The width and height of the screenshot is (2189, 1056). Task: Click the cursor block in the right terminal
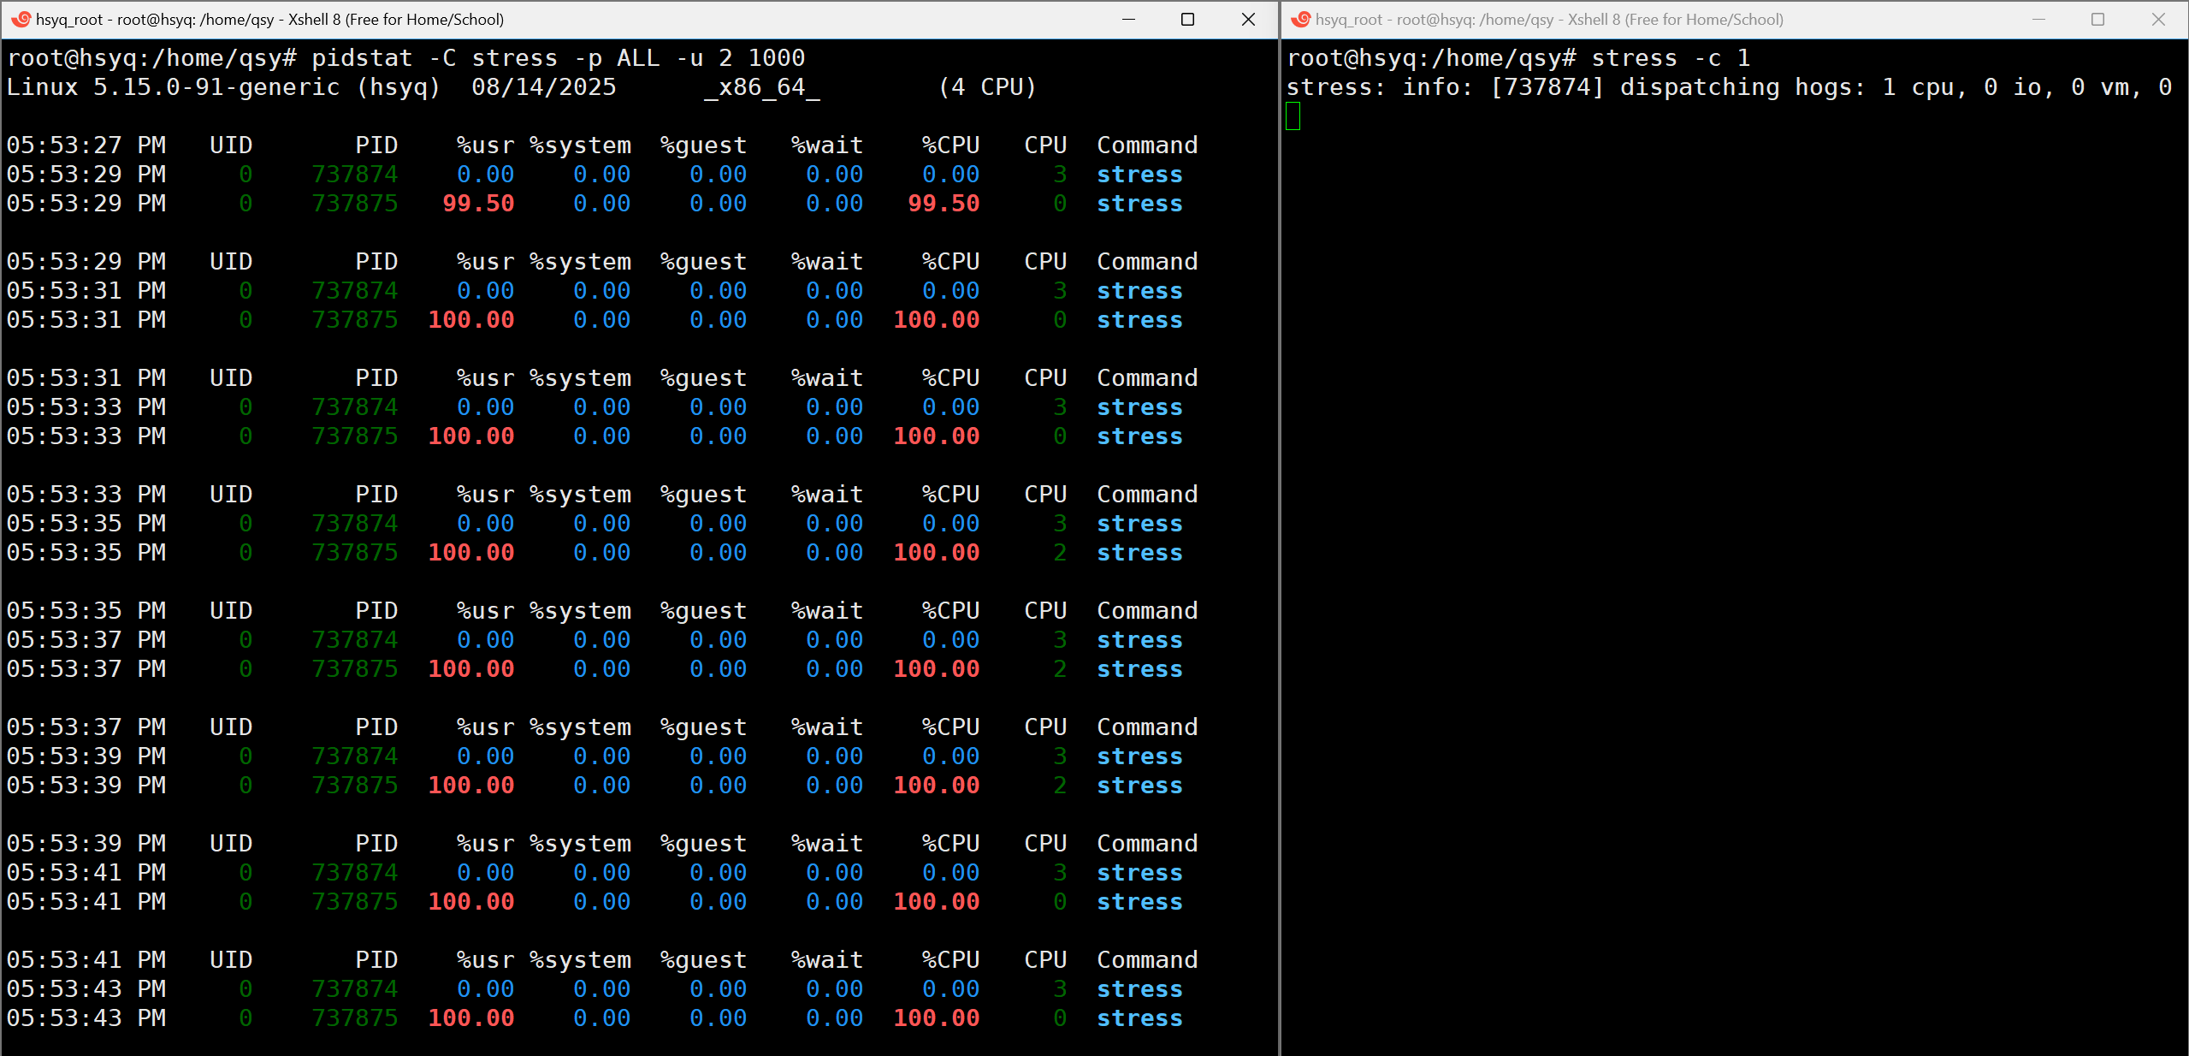1293,116
